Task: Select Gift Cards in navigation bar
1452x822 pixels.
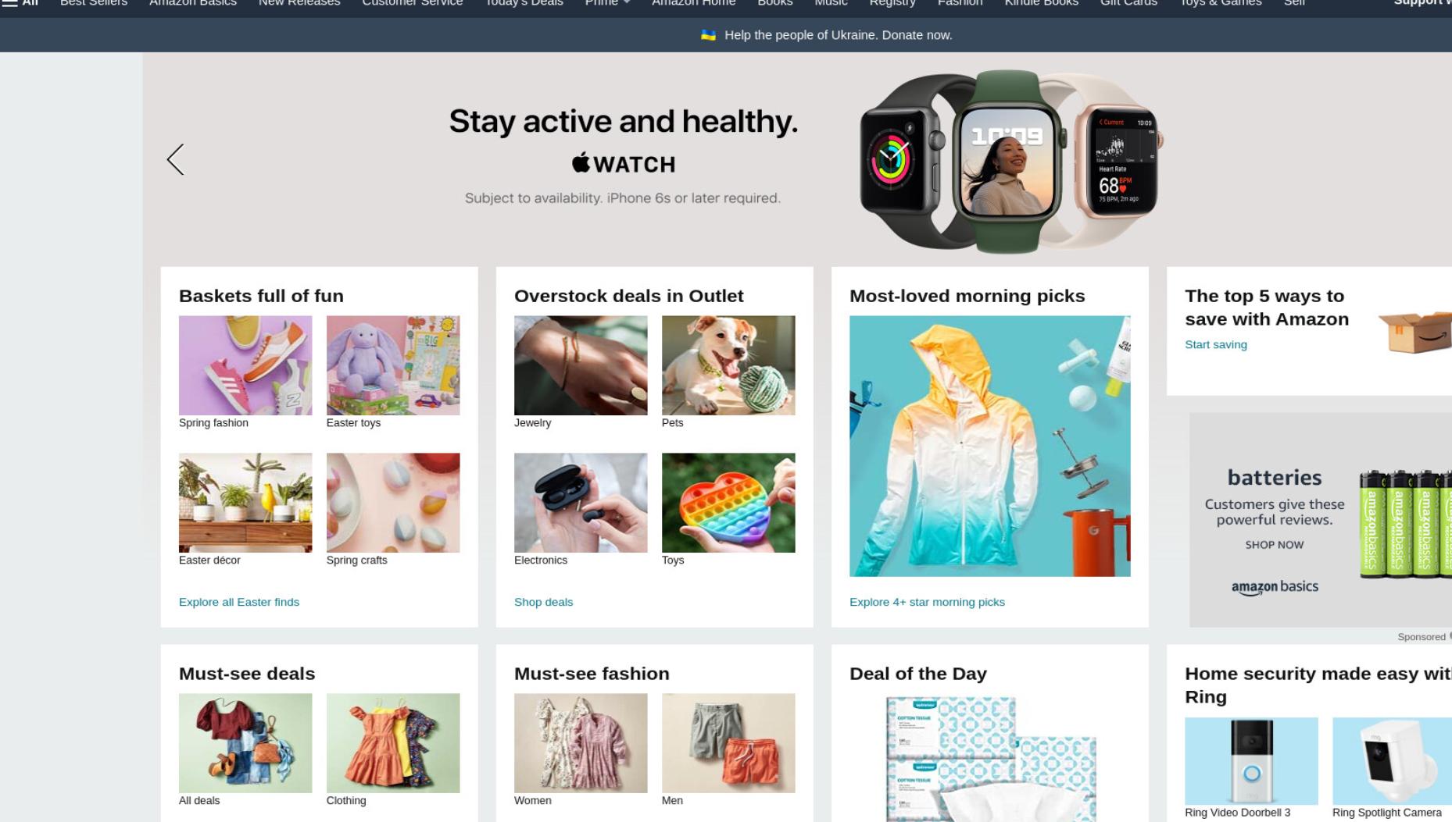Action: click(x=1128, y=3)
